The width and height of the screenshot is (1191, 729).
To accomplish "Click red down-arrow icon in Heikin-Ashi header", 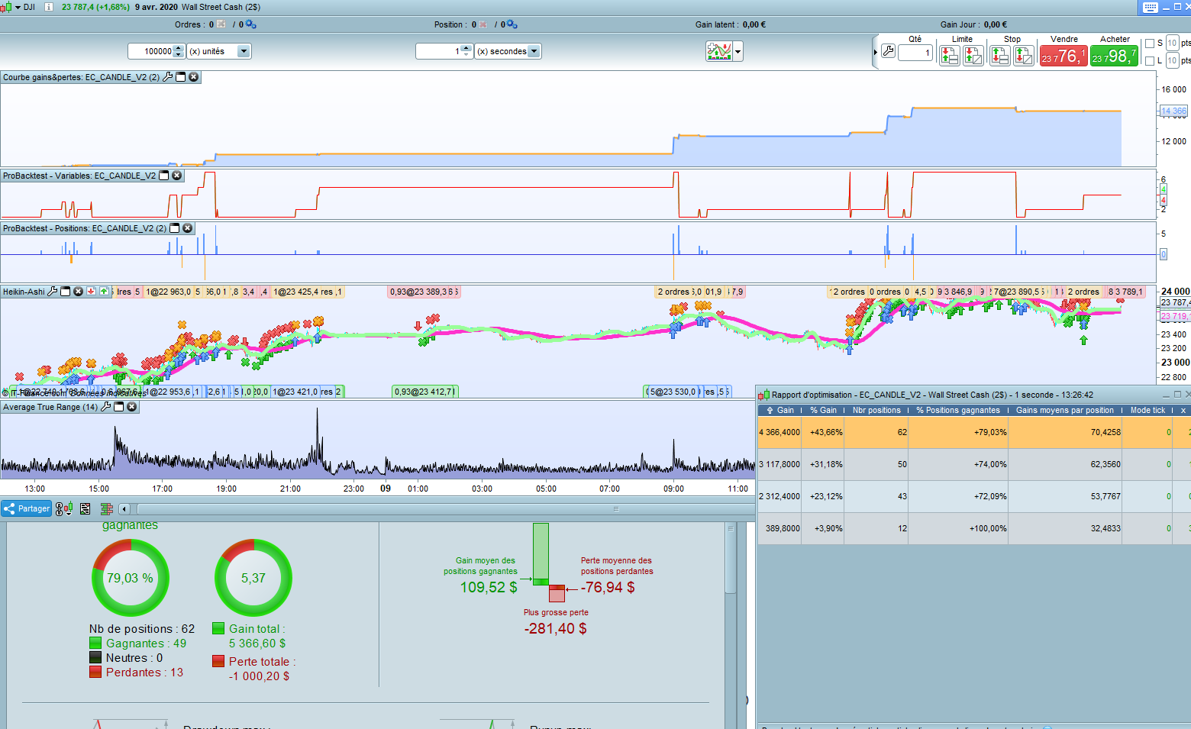I will (x=91, y=292).
